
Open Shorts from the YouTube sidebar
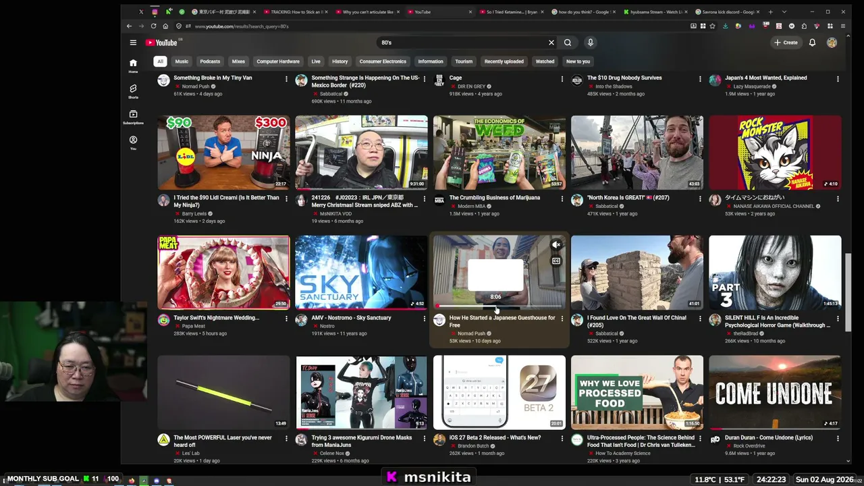coord(133,91)
